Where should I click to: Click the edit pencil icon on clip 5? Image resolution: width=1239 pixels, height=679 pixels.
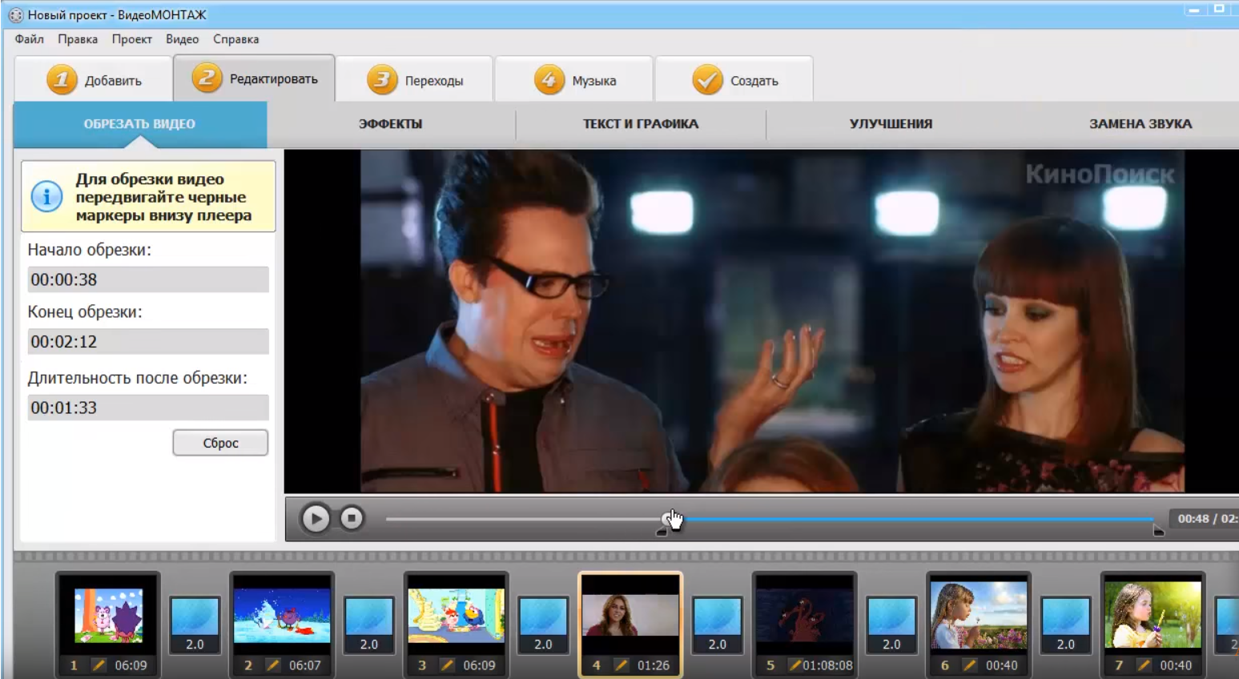point(794,665)
